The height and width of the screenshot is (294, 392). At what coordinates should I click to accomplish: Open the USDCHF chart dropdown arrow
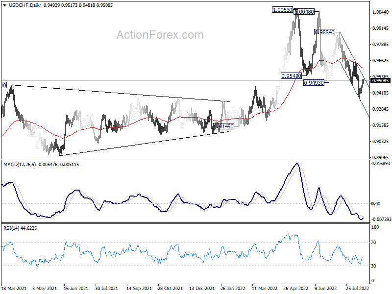click(x=5, y=5)
